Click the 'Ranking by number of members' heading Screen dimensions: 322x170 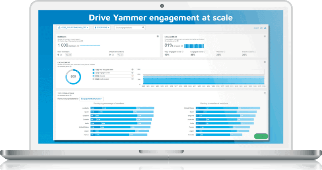[x=214, y=104]
